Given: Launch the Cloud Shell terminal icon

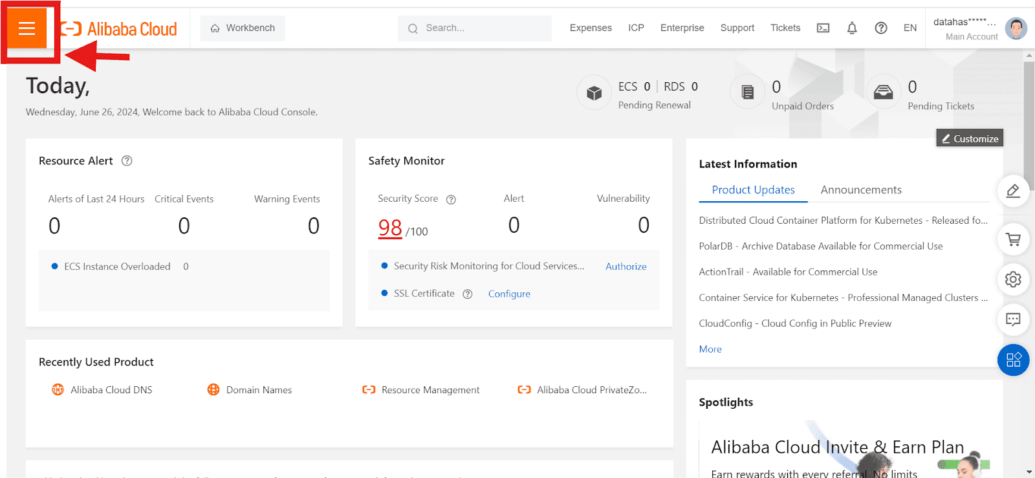Looking at the screenshot, I should (823, 28).
